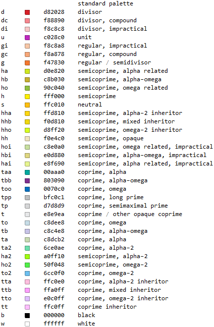The width and height of the screenshot is (214, 327).
Task: Select the hex value ffc010
Action: [54, 105]
